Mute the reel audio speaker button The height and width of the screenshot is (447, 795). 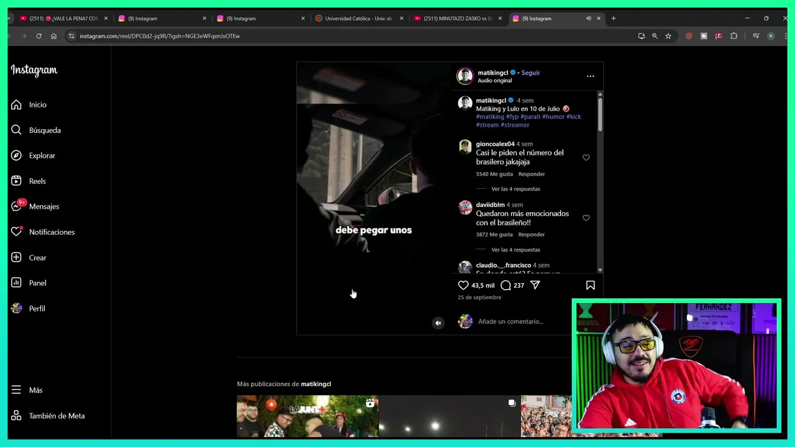438,323
